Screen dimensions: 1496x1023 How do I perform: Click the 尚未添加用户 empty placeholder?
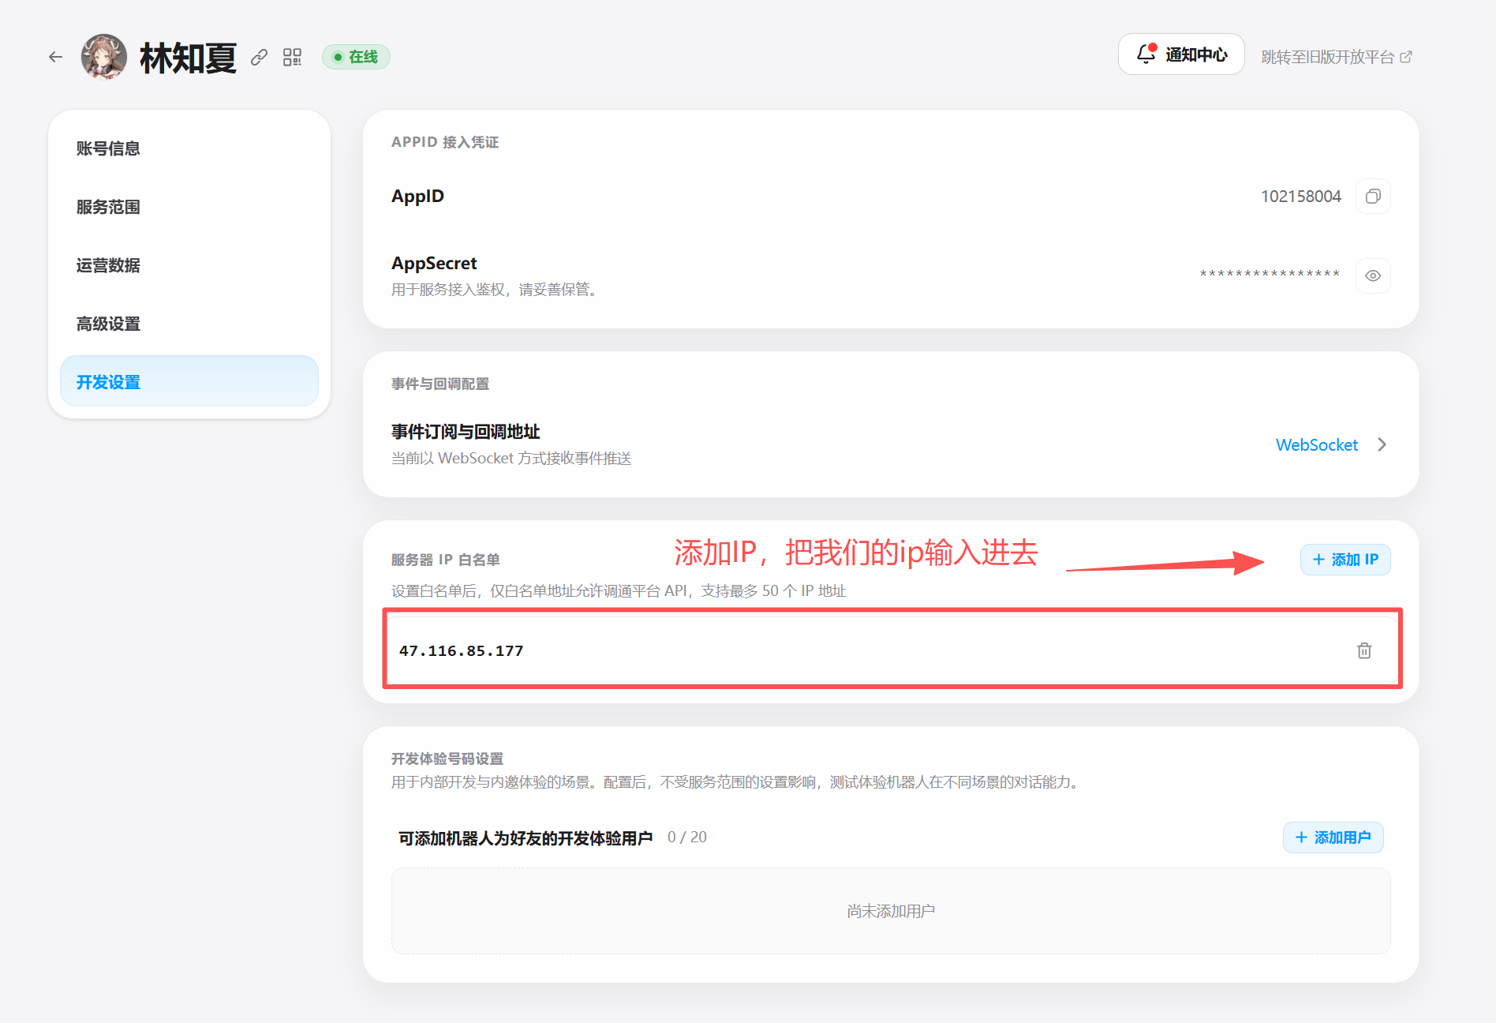click(x=891, y=911)
